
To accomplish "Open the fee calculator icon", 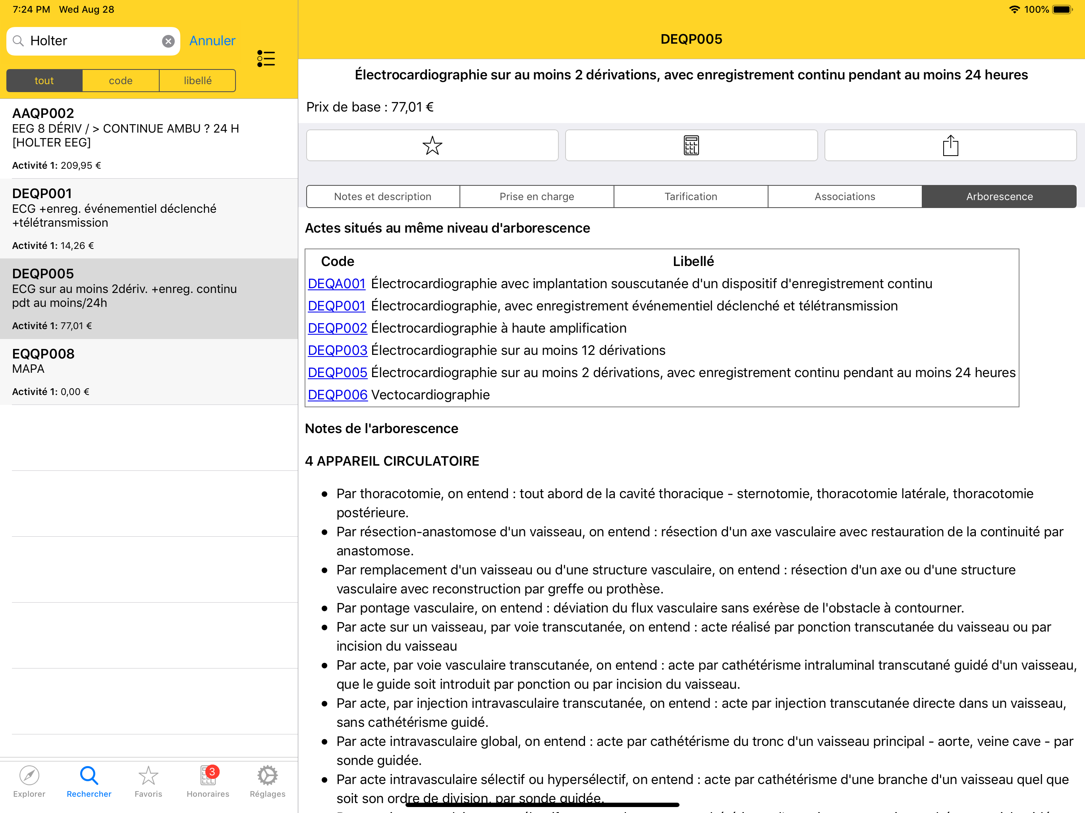I will pos(691,146).
